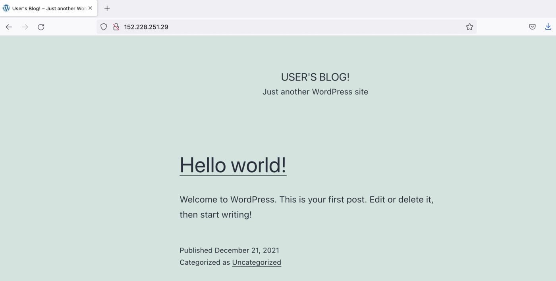
Task: Open the Uncategorized category page
Action: [257, 262]
